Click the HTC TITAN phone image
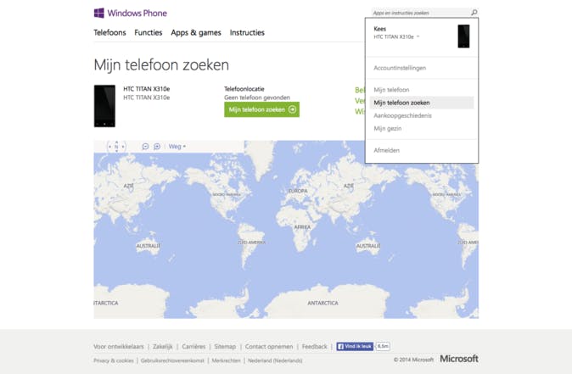The width and height of the screenshot is (572, 374). pyautogui.click(x=104, y=106)
